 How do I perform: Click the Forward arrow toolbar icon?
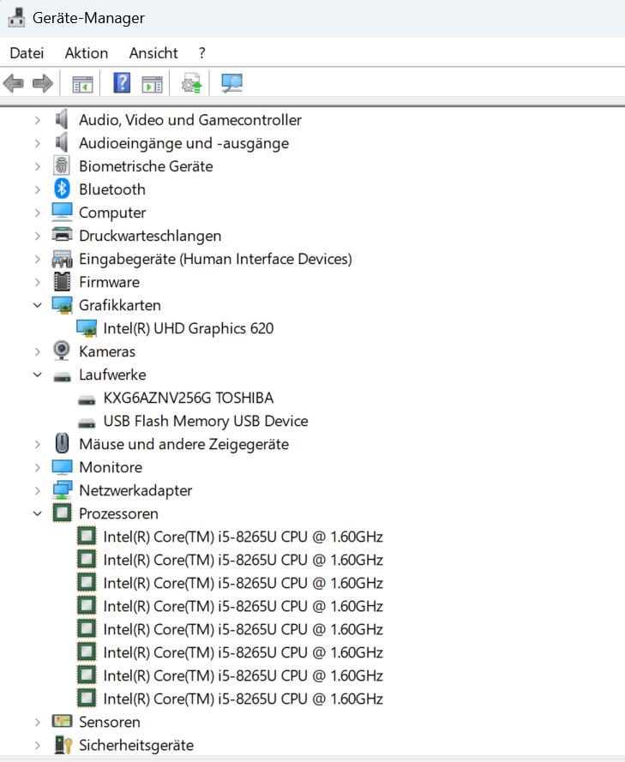(43, 84)
